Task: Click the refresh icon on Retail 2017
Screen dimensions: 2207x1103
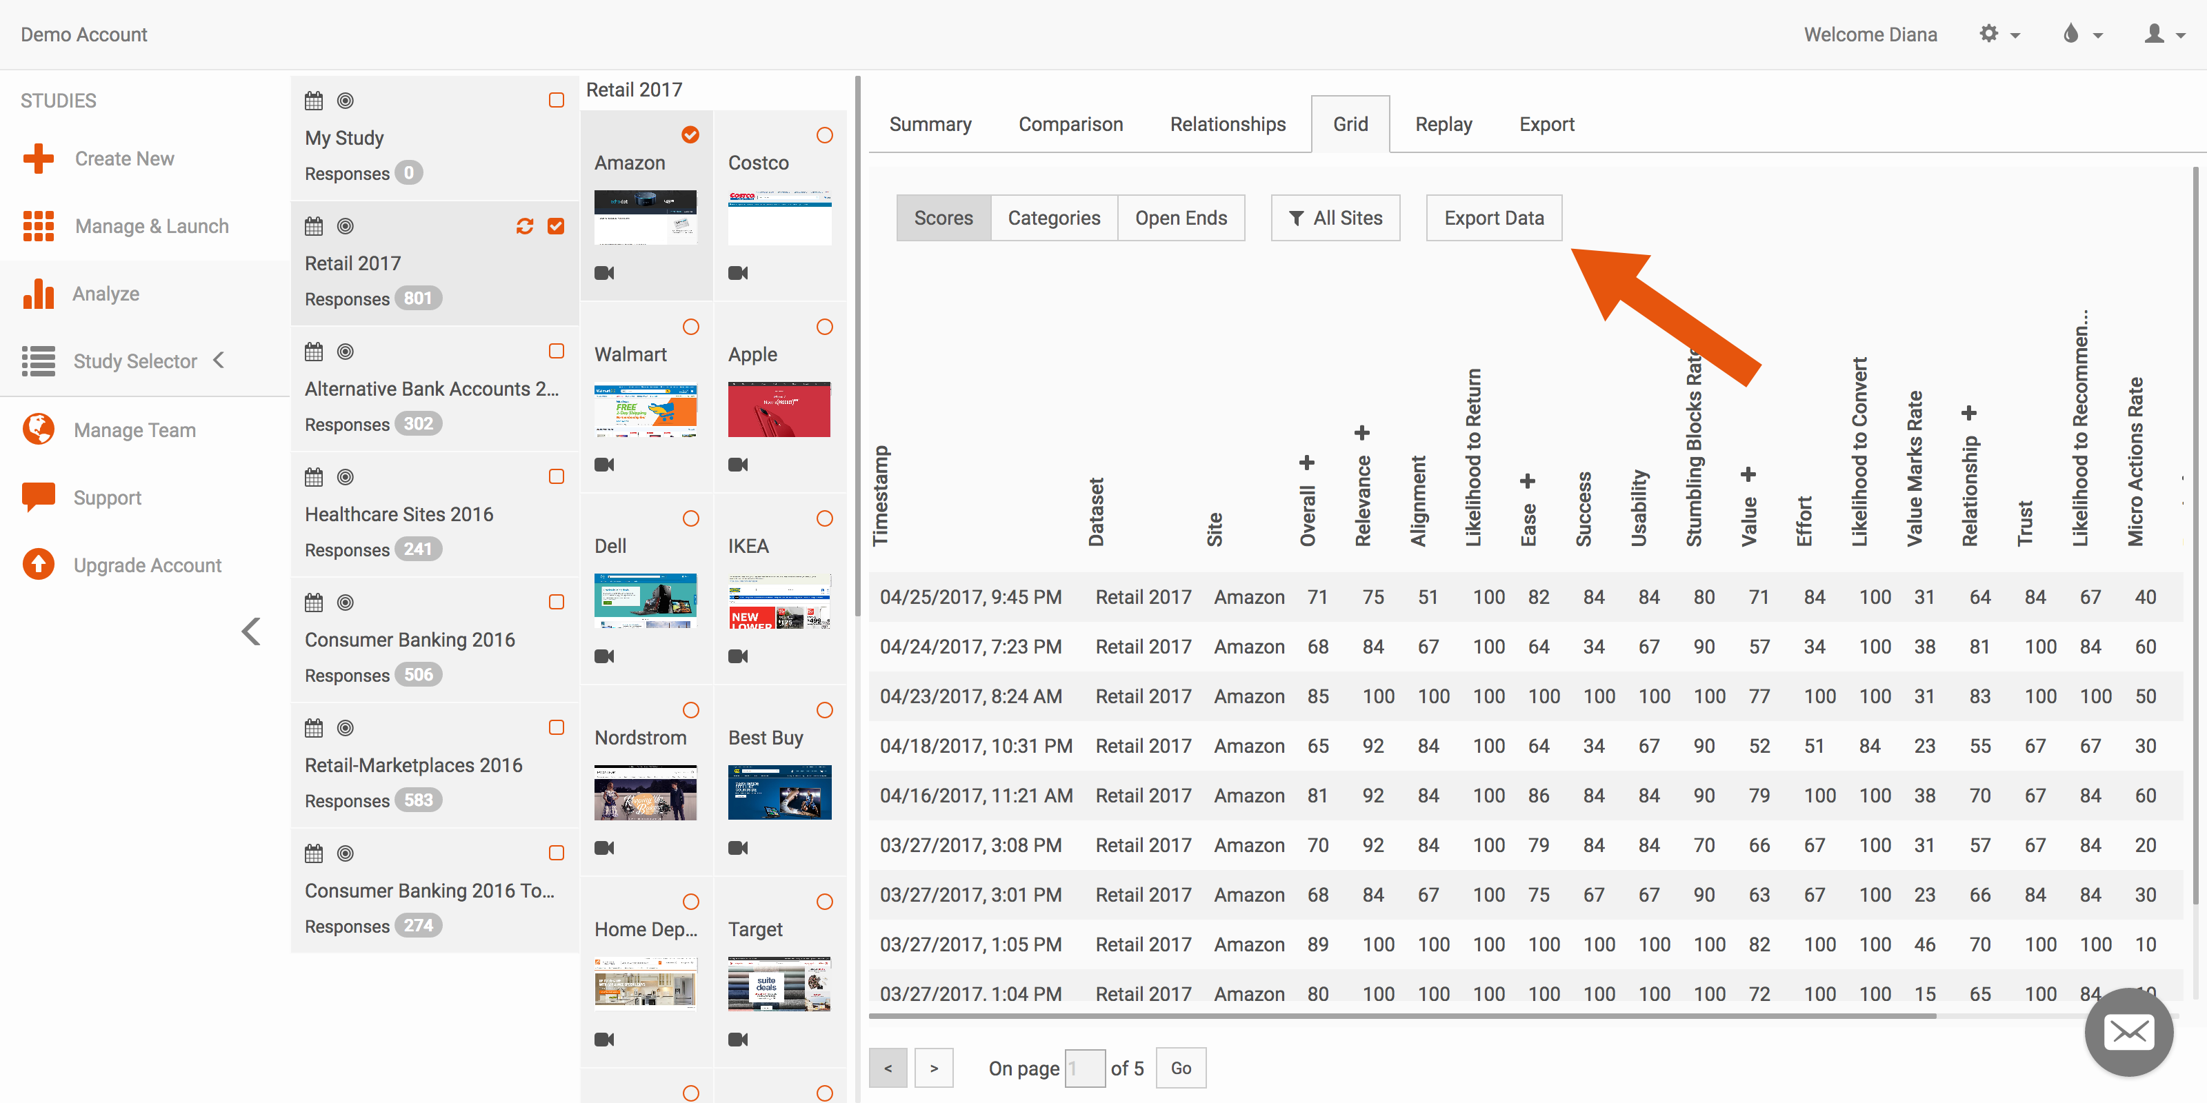Action: pyautogui.click(x=525, y=226)
